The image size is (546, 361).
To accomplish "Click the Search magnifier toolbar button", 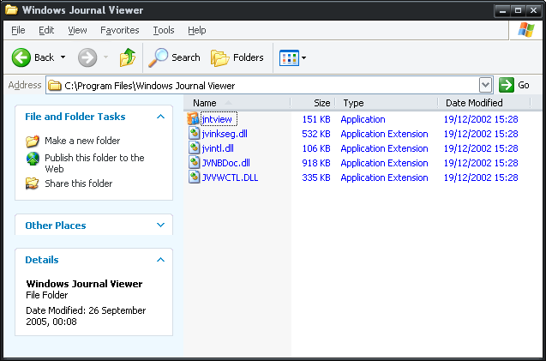I will 175,57.
